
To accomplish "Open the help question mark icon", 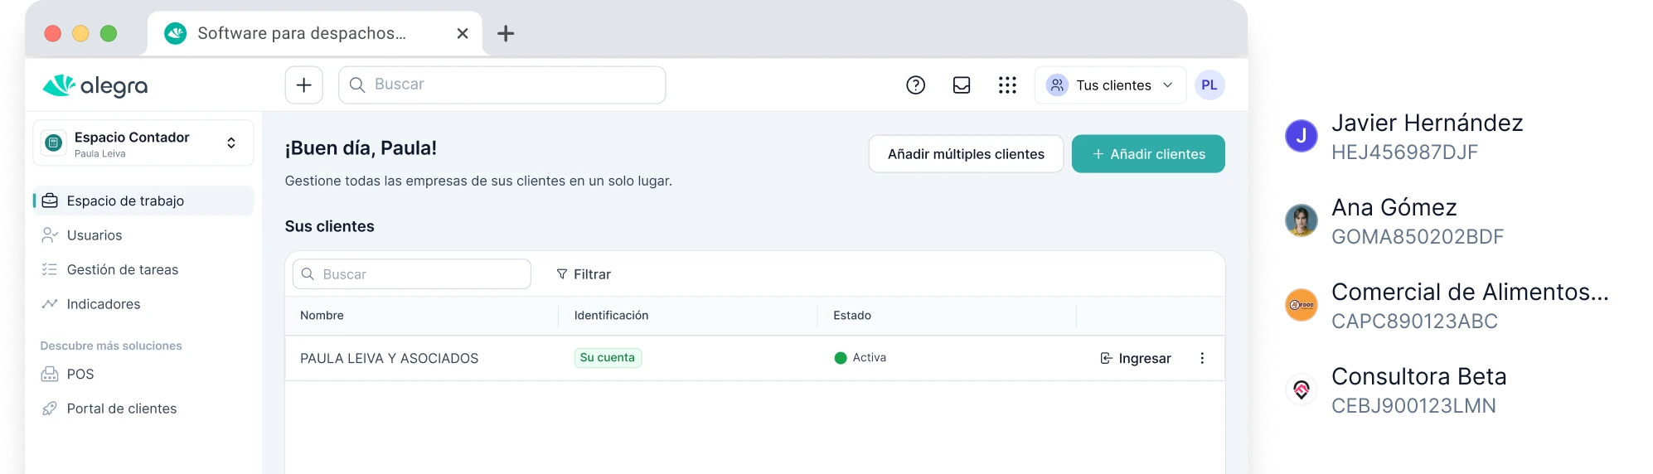I will pyautogui.click(x=915, y=85).
